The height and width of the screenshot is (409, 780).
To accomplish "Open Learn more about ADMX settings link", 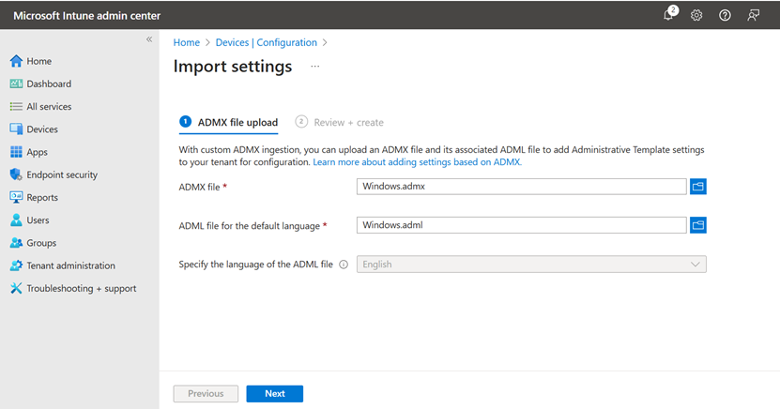I will [x=417, y=162].
